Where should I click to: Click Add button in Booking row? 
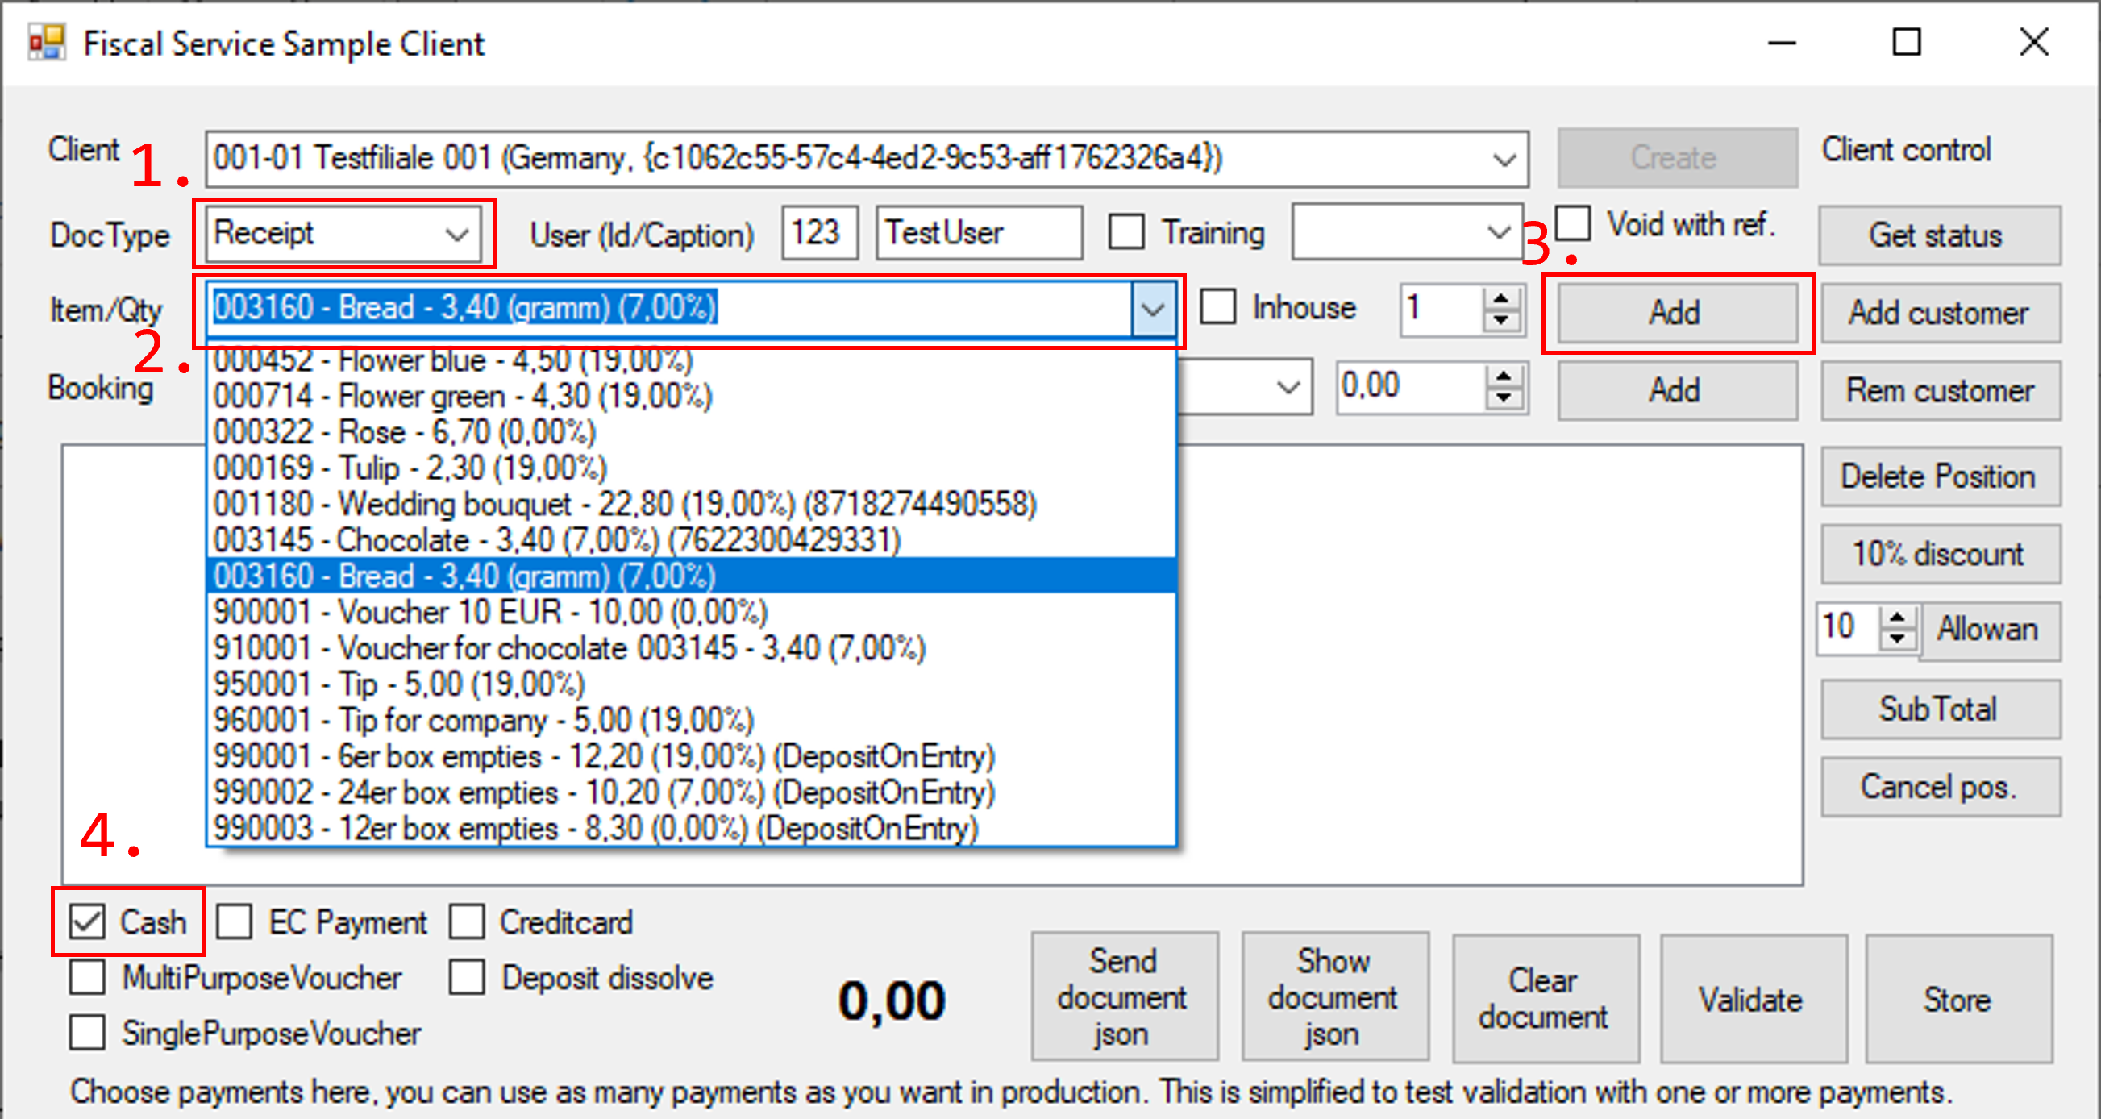[x=1677, y=390]
